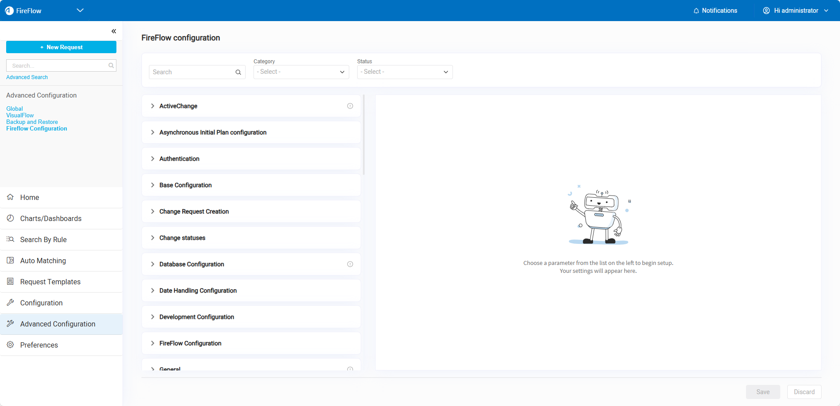Image resolution: width=840 pixels, height=406 pixels.
Task: Collapse the sidebar with double-chevron icon
Action: point(114,31)
